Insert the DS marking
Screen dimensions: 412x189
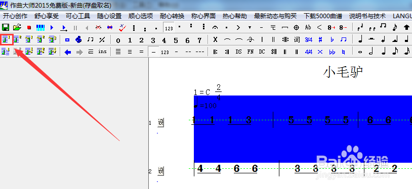coord(238,52)
